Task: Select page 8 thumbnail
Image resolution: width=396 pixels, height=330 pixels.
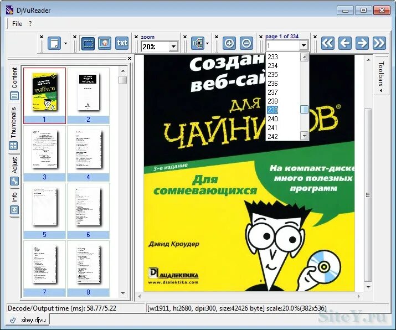Action: 88,269
